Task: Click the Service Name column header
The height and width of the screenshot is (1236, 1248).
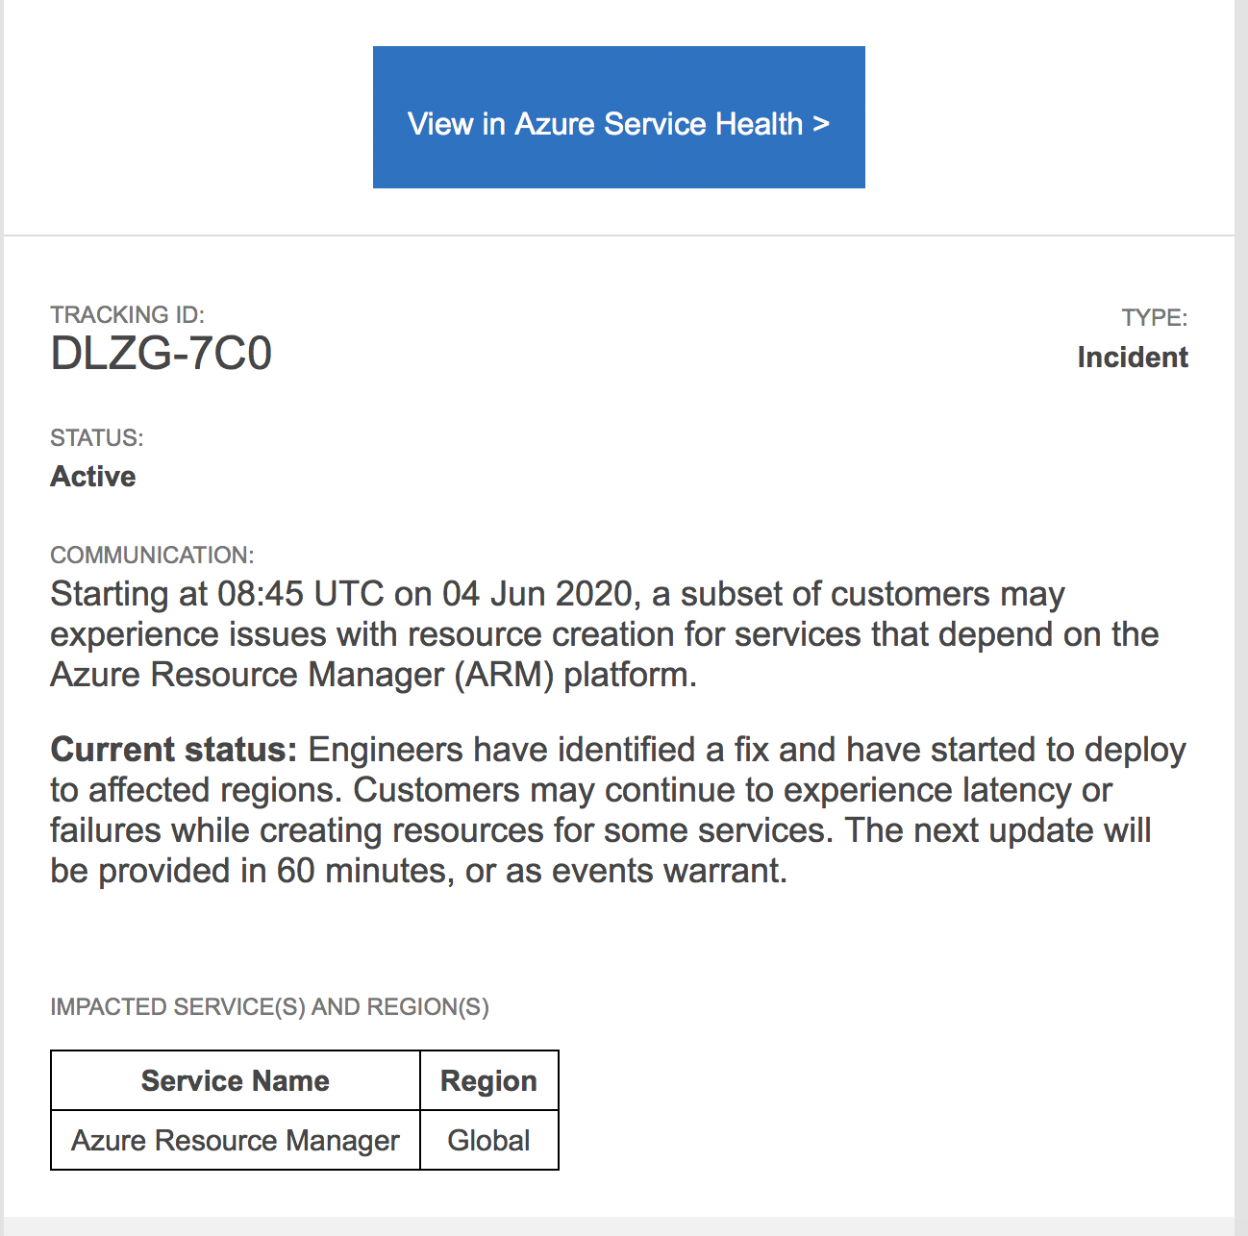Action: click(236, 1081)
